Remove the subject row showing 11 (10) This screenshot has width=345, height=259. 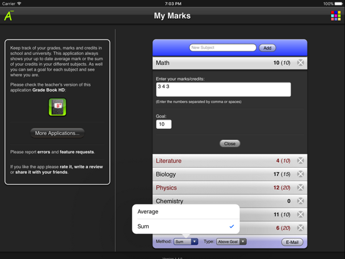click(301, 215)
